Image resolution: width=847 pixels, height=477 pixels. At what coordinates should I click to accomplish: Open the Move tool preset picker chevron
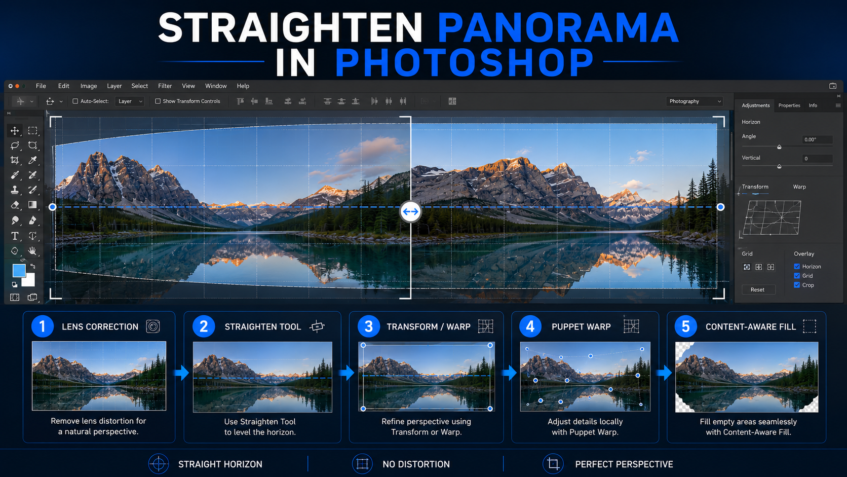pos(31,101)
